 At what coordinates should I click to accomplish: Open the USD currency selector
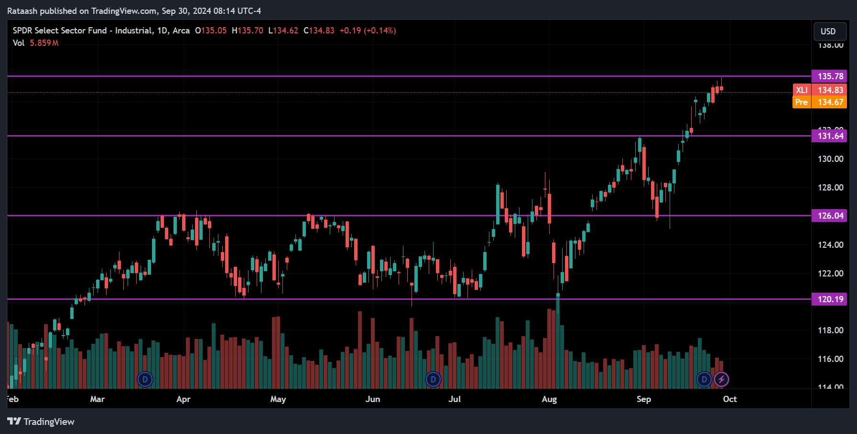[830, 32]
